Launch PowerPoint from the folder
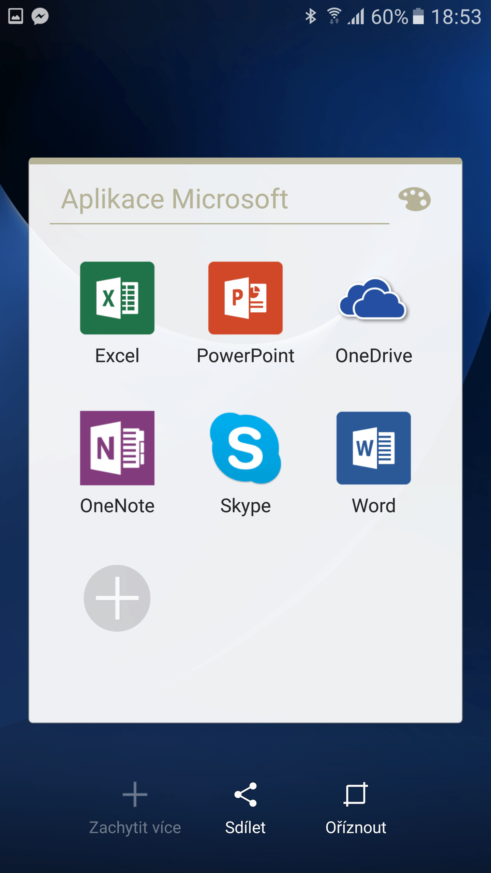The image size is (491, 873). 245,298
